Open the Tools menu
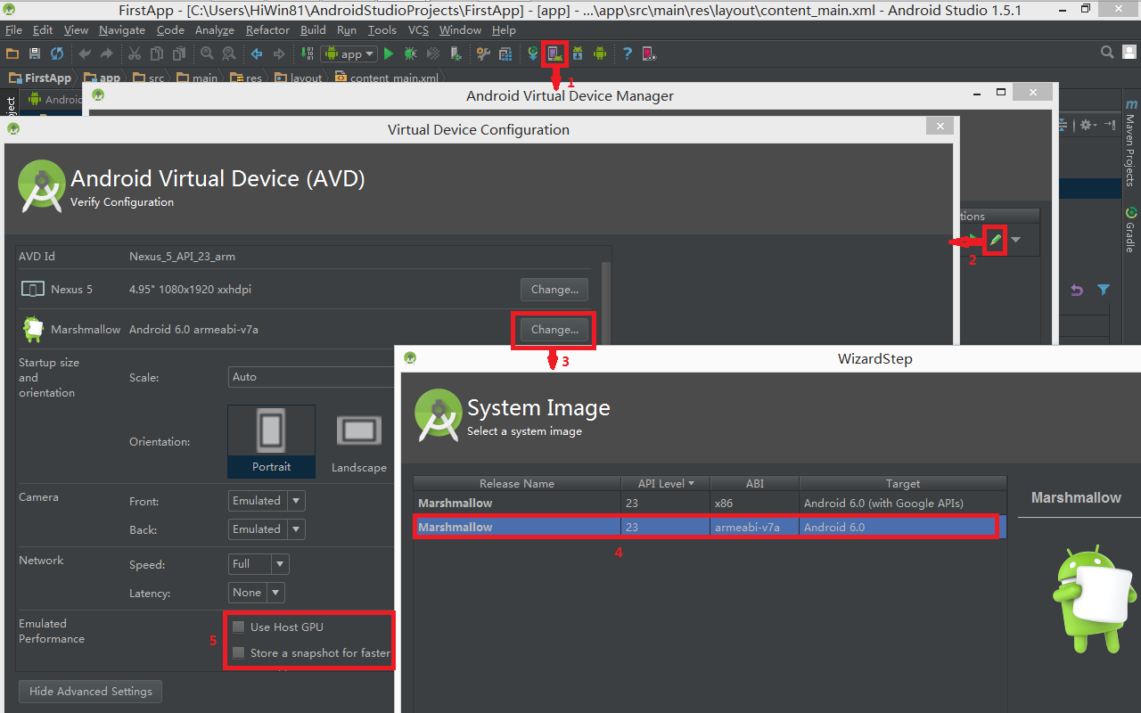Image resolution: width=1141 pixels, height=713 pixels. click(x=382, y=29)
